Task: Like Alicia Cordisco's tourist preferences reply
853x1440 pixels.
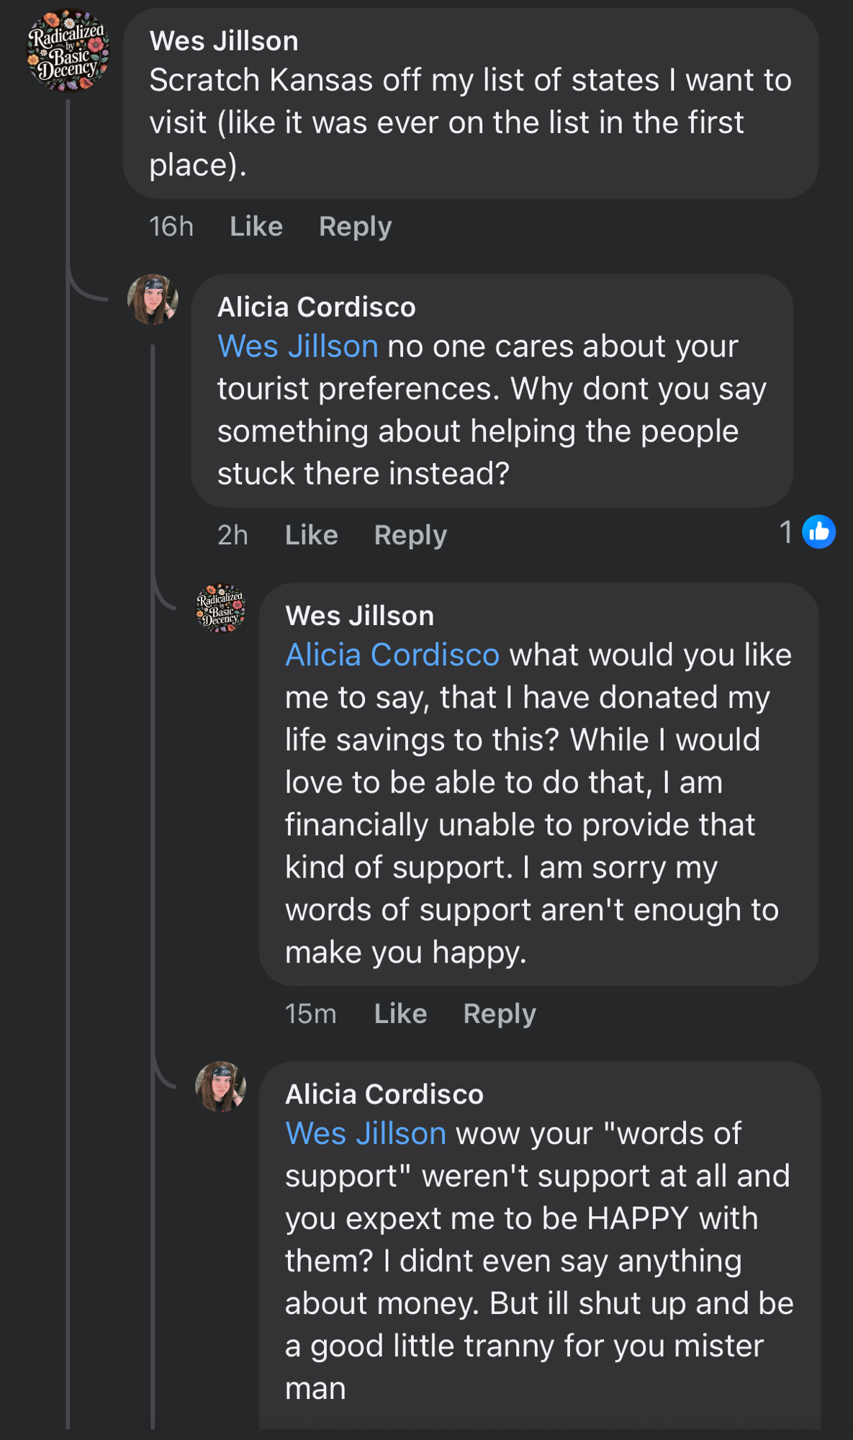Action: [311, 535]
